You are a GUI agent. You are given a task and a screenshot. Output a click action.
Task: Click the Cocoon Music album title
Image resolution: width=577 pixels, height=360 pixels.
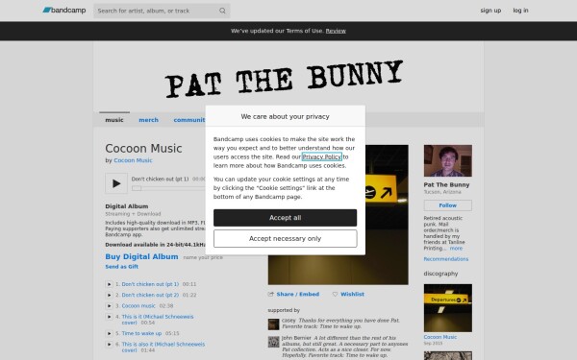pos(143,149)
